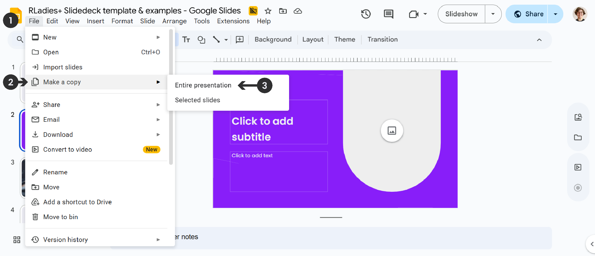Open the Slideshow options dropdown arrow
This screenshot has width=595, height=256.
[493, 14]
